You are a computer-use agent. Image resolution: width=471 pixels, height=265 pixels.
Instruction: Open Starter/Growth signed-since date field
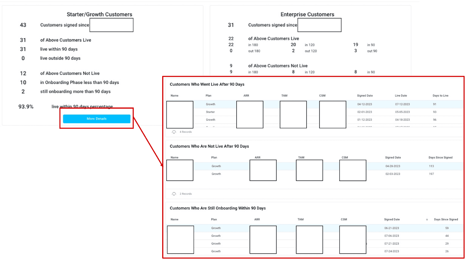click(x=111, y=25)
